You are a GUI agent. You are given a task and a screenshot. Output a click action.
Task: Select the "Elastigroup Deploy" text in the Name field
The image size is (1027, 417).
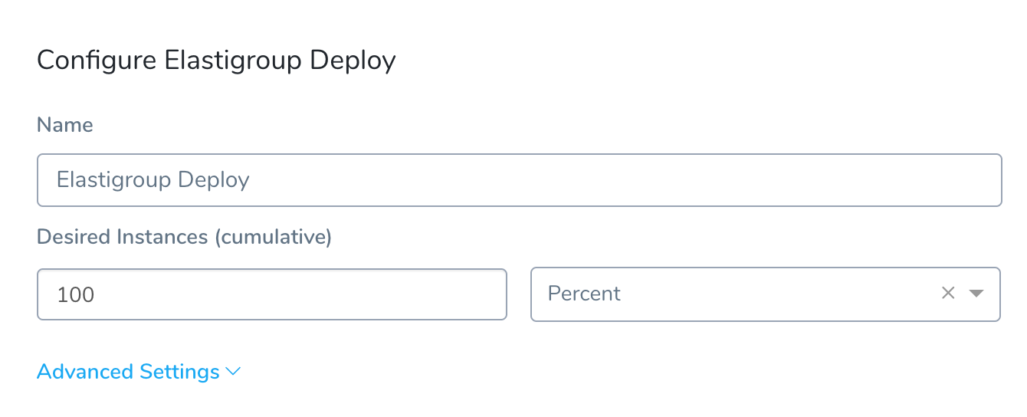[153, 180]
